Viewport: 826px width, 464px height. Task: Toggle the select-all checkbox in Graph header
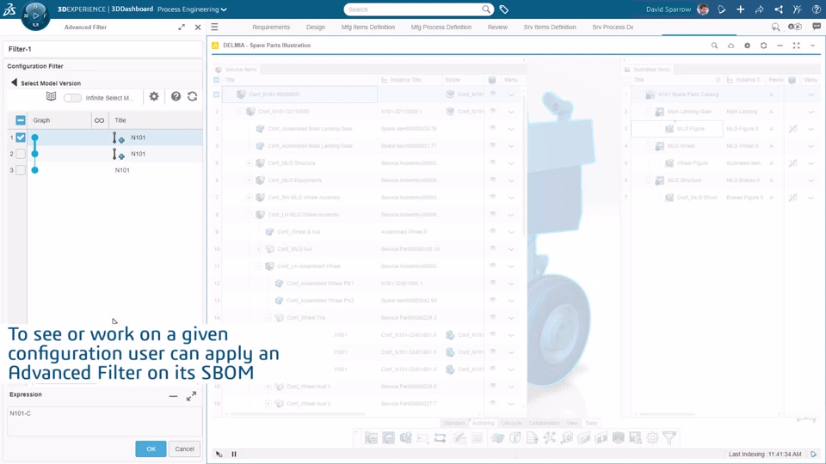point(21,120)
